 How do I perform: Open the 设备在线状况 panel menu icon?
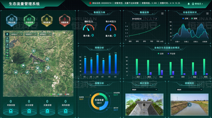pyautogui.click(x=207, y=13)
